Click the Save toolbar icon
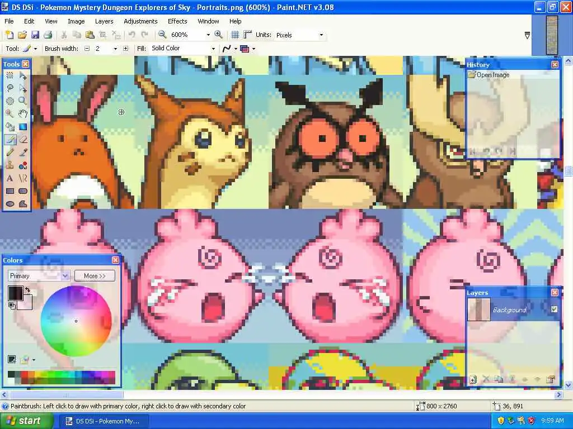The width and height of the screenshot is (573, 429). tap(35, 35)
